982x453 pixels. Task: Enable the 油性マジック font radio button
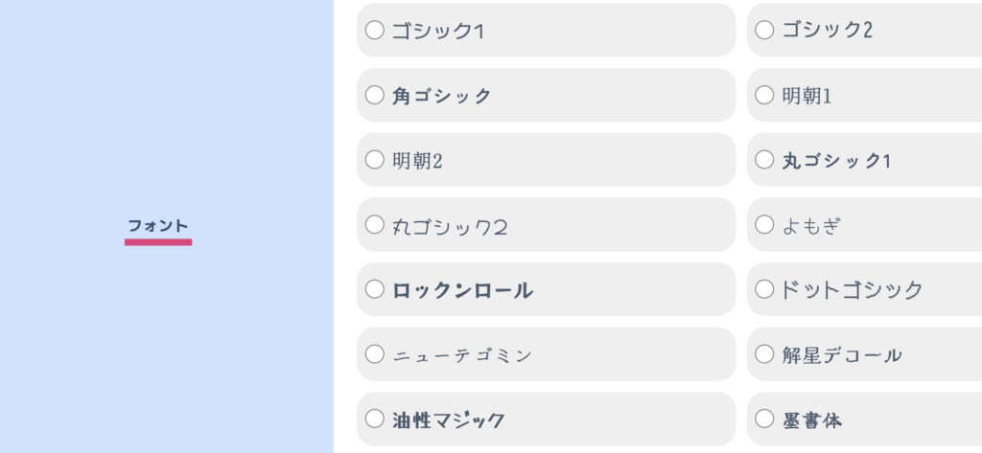tap(374, 419)
